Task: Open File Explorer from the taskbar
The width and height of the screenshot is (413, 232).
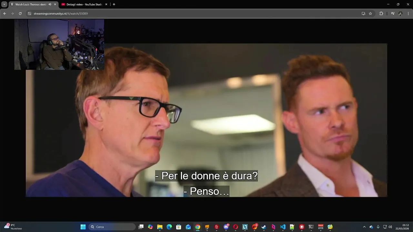Action: [x=160, y=227]
